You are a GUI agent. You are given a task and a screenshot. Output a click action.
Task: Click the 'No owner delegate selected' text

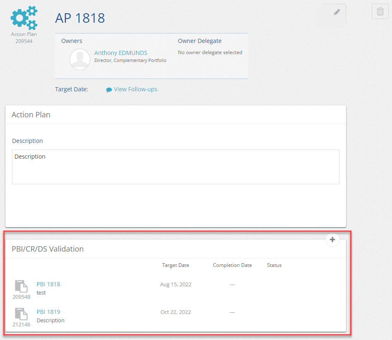tap(210, 52)
